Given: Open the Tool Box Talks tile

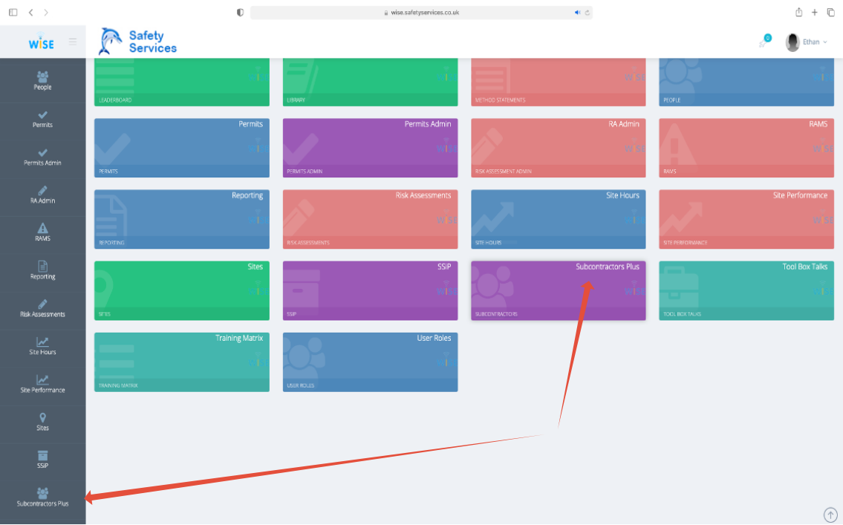Looking at the screenshot, I should [x=746, y=290].
